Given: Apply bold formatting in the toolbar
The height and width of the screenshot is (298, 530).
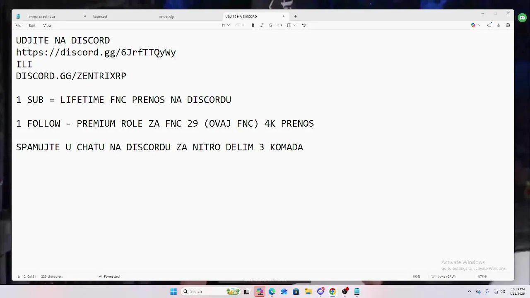Looking at the screenshot, I should [253, 25].
